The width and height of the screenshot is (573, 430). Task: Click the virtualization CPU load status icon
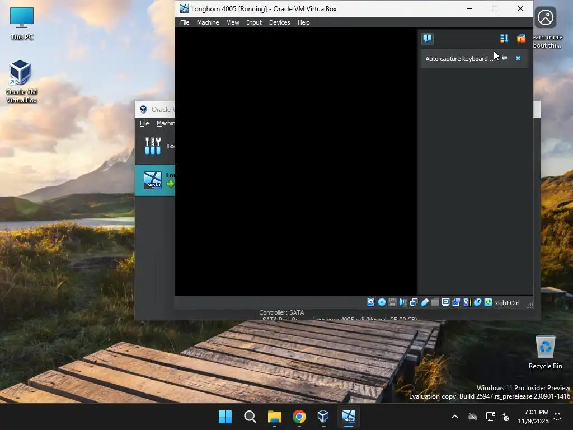point(467,302)
